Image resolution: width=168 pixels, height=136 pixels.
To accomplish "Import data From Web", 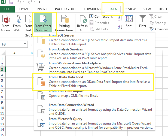I will [x=17, y=23].
